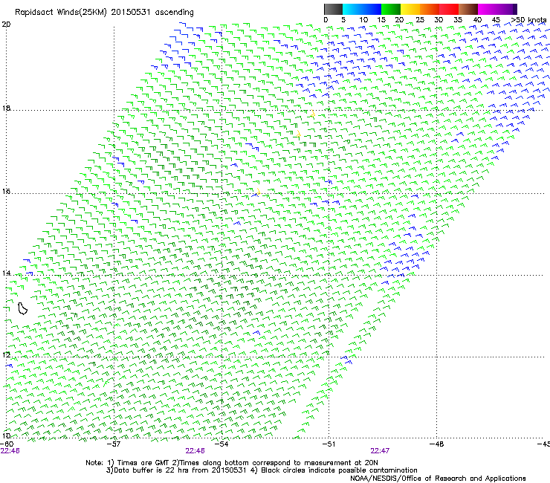Click the red 30-35 knots legend segment
The image size is (550, 483).
tap(449, 9)
